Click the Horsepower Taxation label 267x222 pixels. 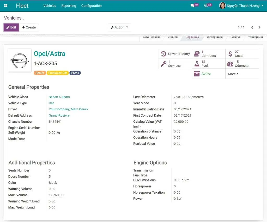pos(149,192)
